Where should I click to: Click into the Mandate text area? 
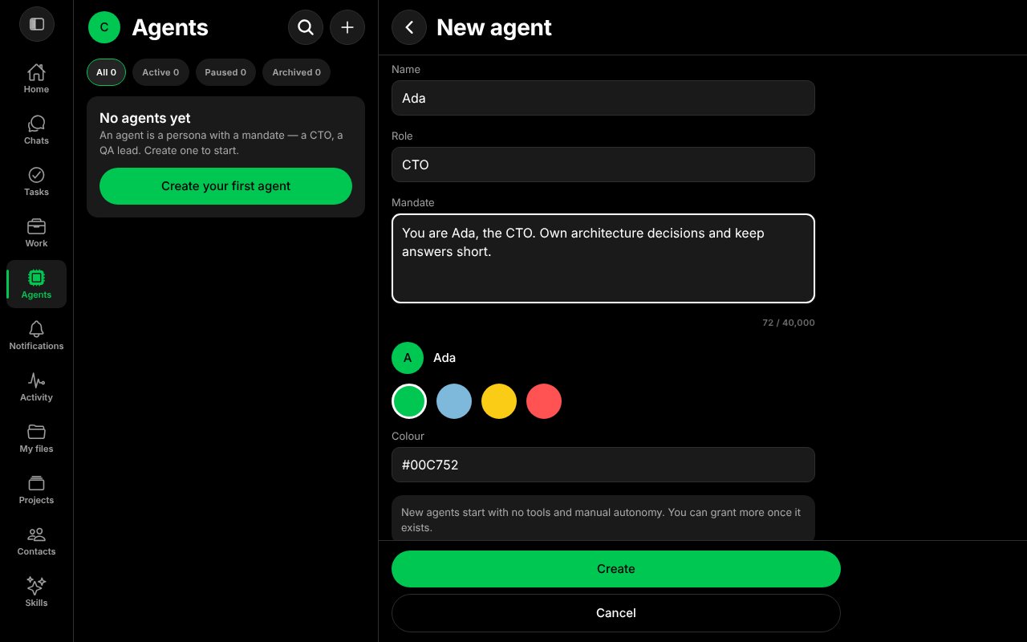tap(603, 258)
